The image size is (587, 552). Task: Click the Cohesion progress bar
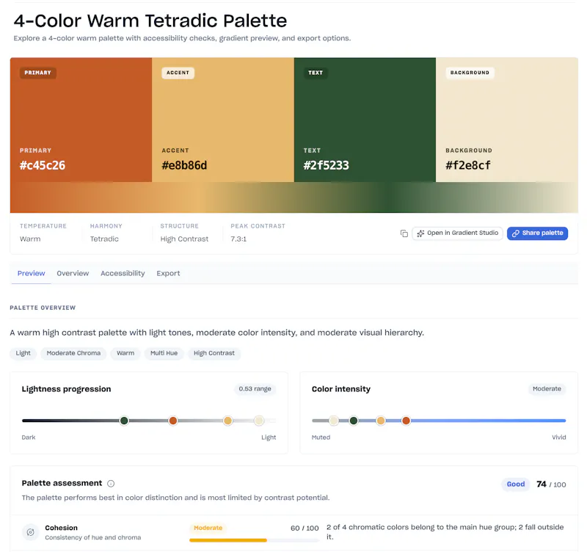click(x=254, y=540)
